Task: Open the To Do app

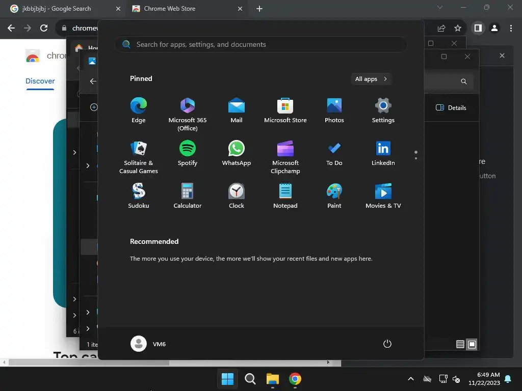Action: pyautogui.click(x=334, y=153)
